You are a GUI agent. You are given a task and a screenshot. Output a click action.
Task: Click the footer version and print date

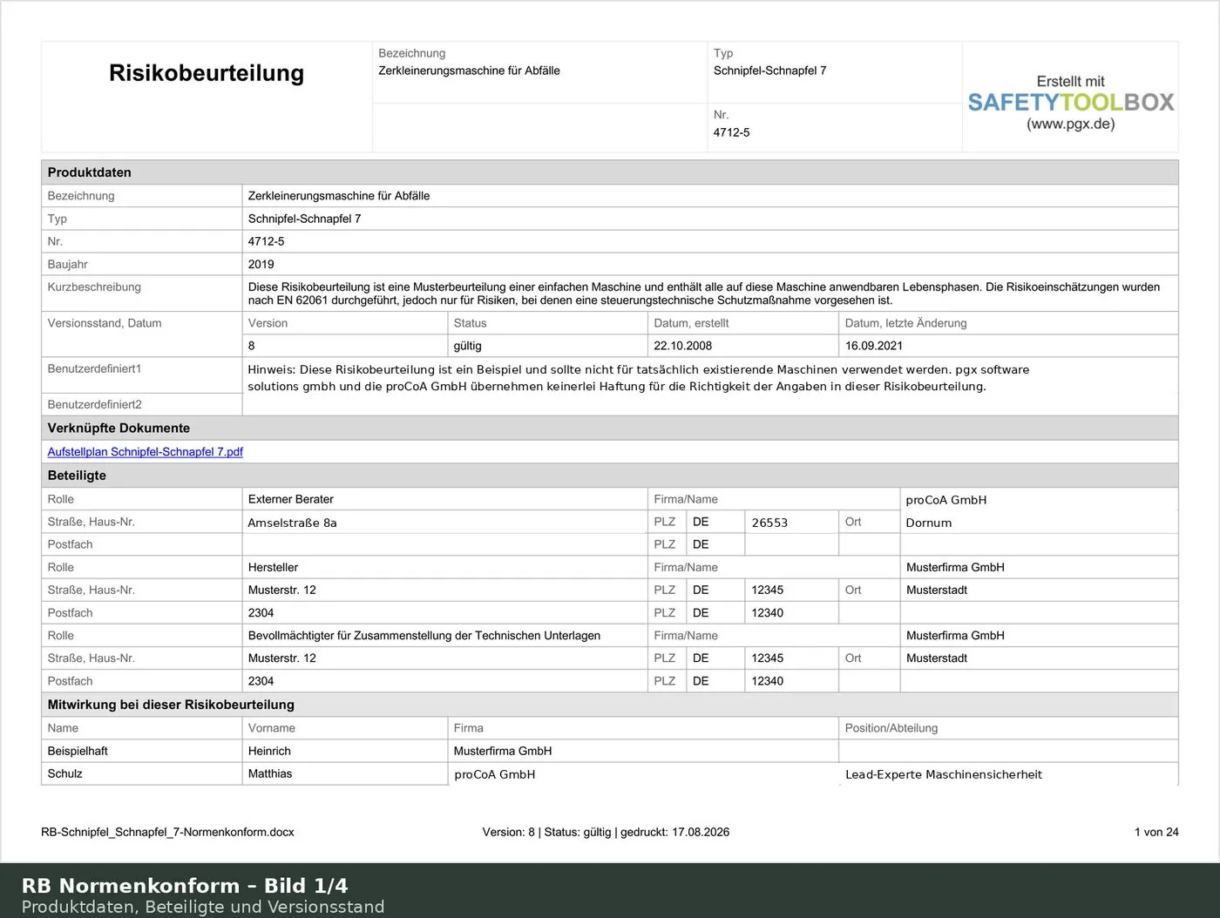coord(606,833)
